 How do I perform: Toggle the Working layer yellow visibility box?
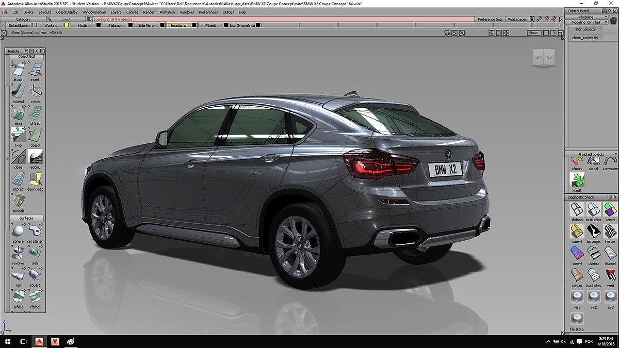[x=67, y=25]
